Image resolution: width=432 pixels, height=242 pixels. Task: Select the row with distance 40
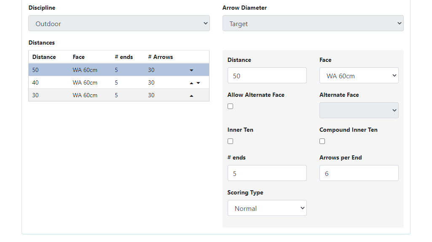coord(119,82)
